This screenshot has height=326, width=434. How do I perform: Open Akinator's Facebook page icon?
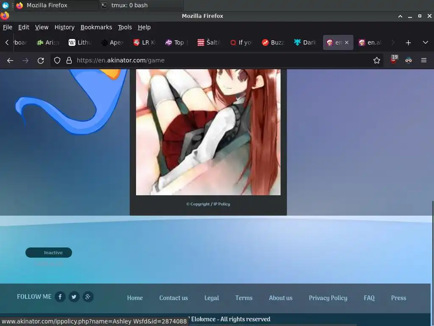coord(60,297)
